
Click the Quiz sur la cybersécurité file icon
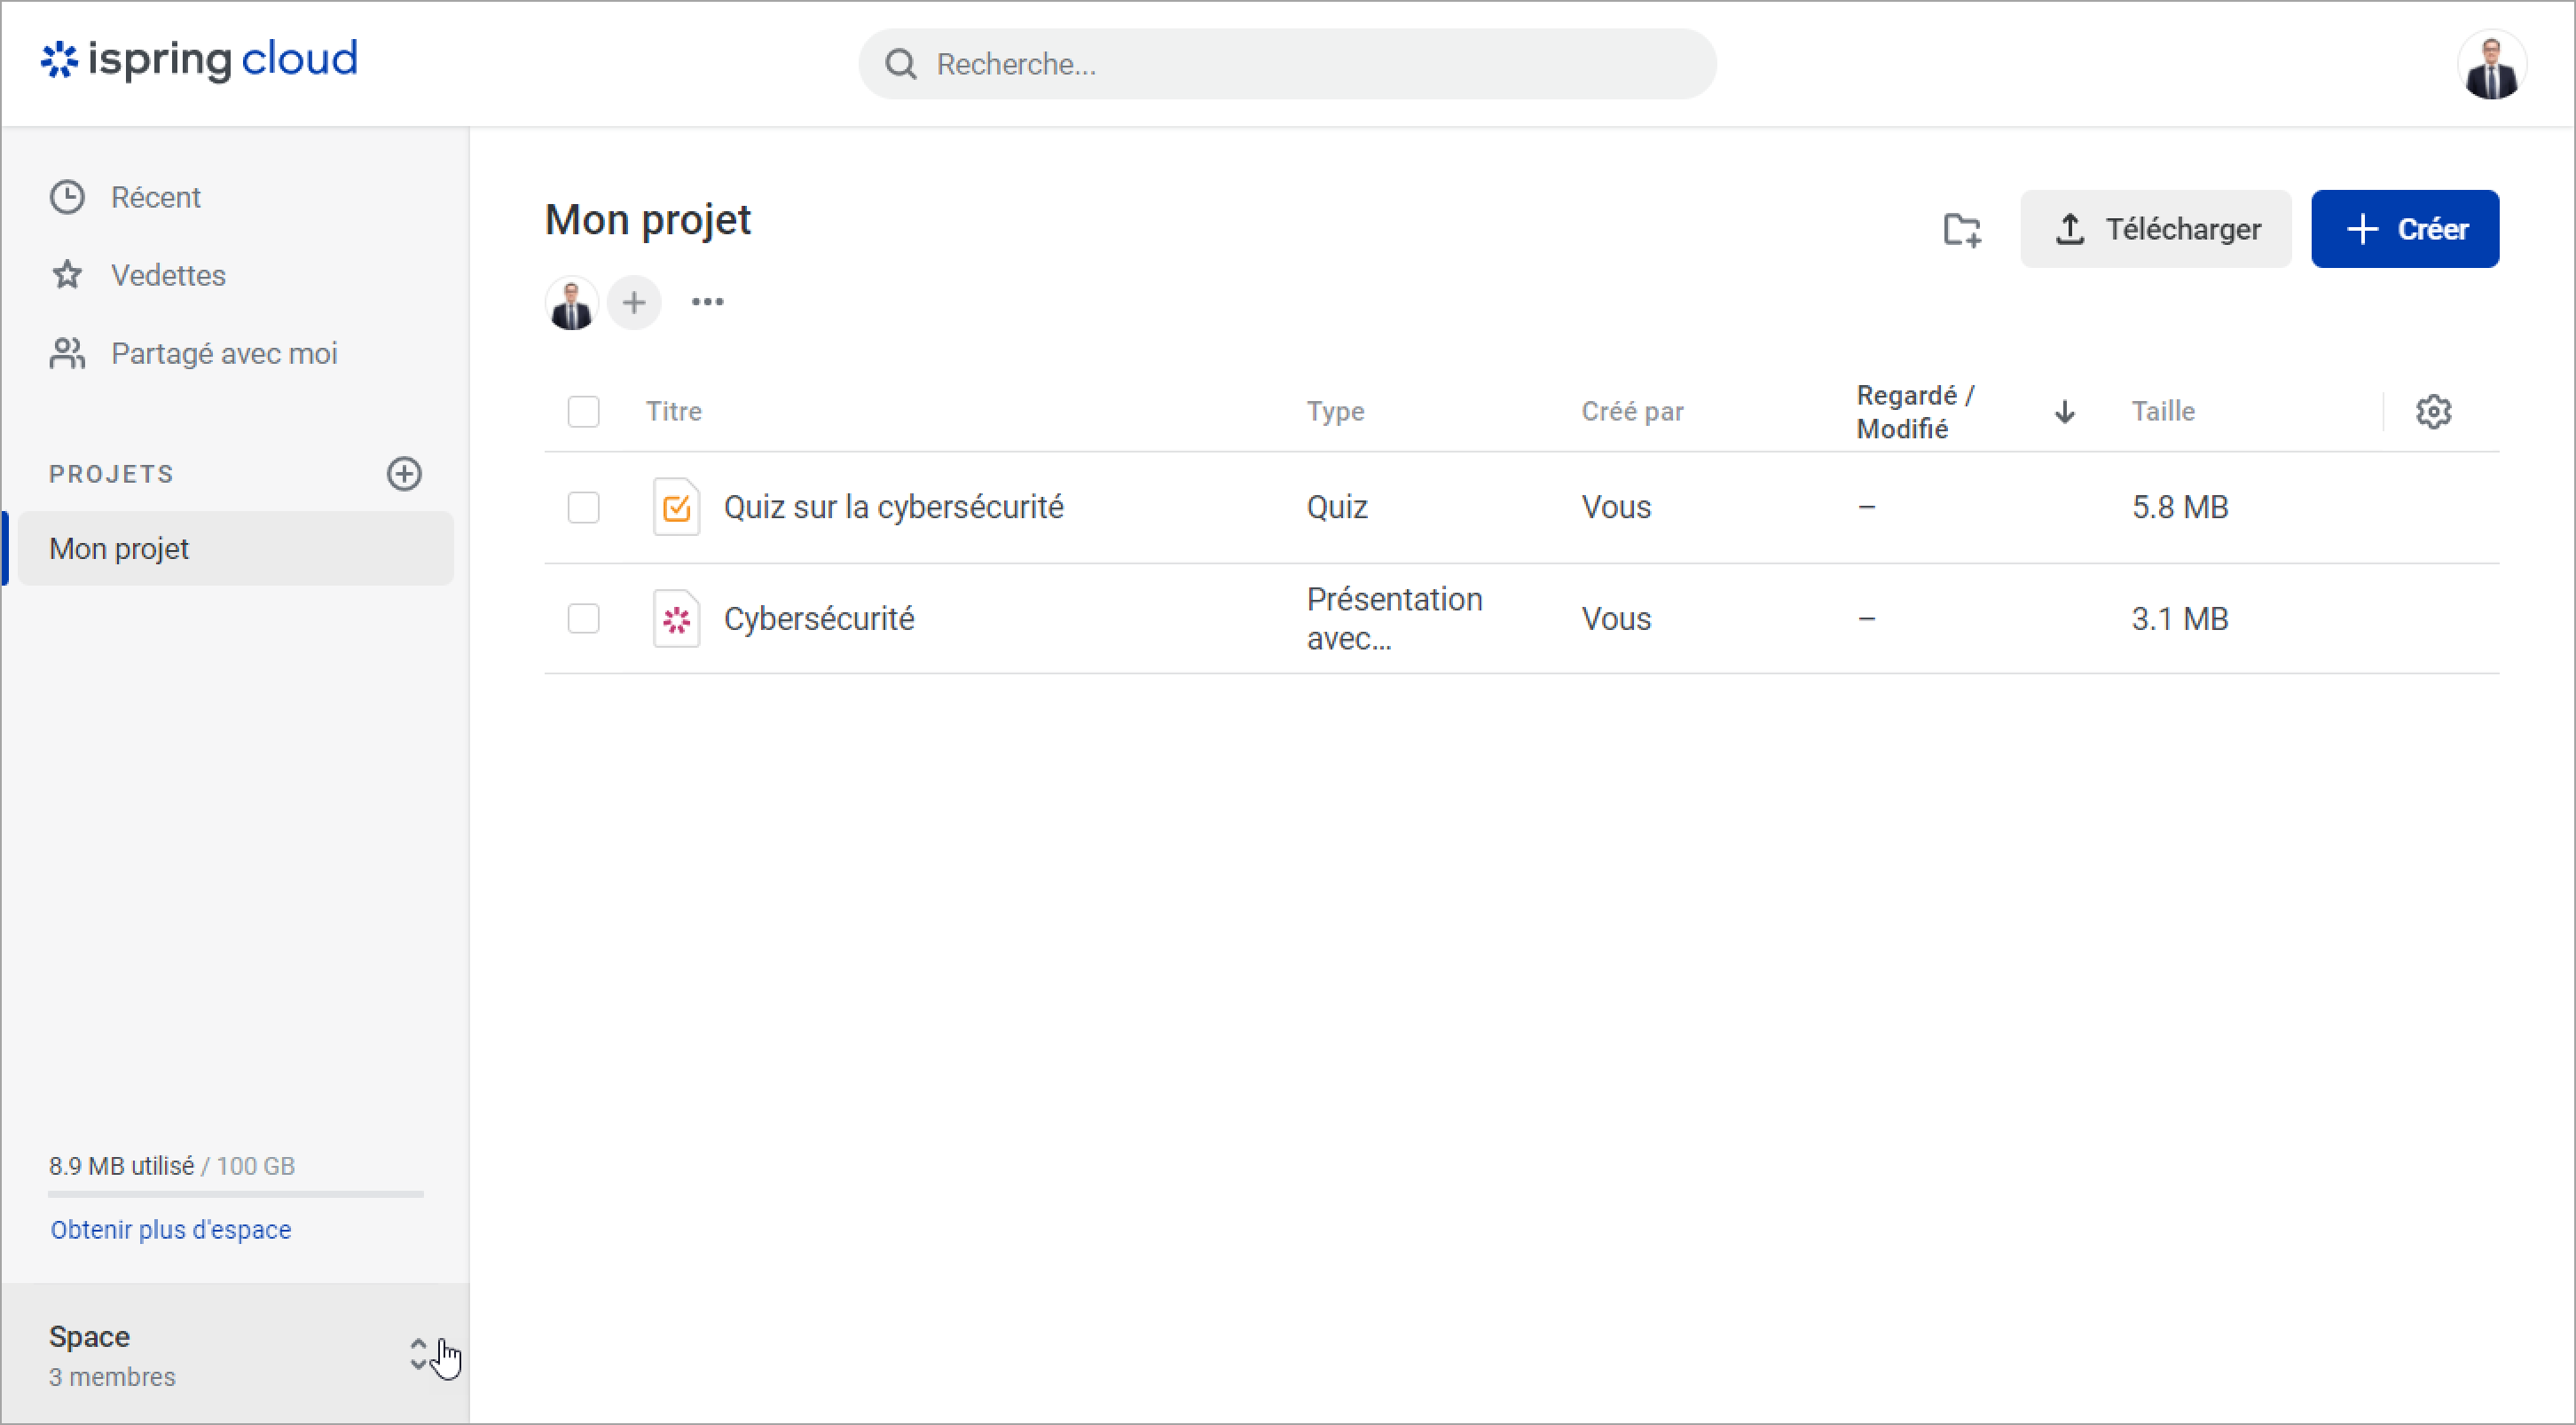pyautogui.click(x=676, y=507)
